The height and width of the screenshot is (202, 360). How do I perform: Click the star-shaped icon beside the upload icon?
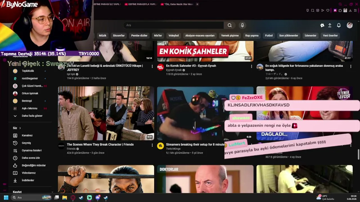pos(322,25)
